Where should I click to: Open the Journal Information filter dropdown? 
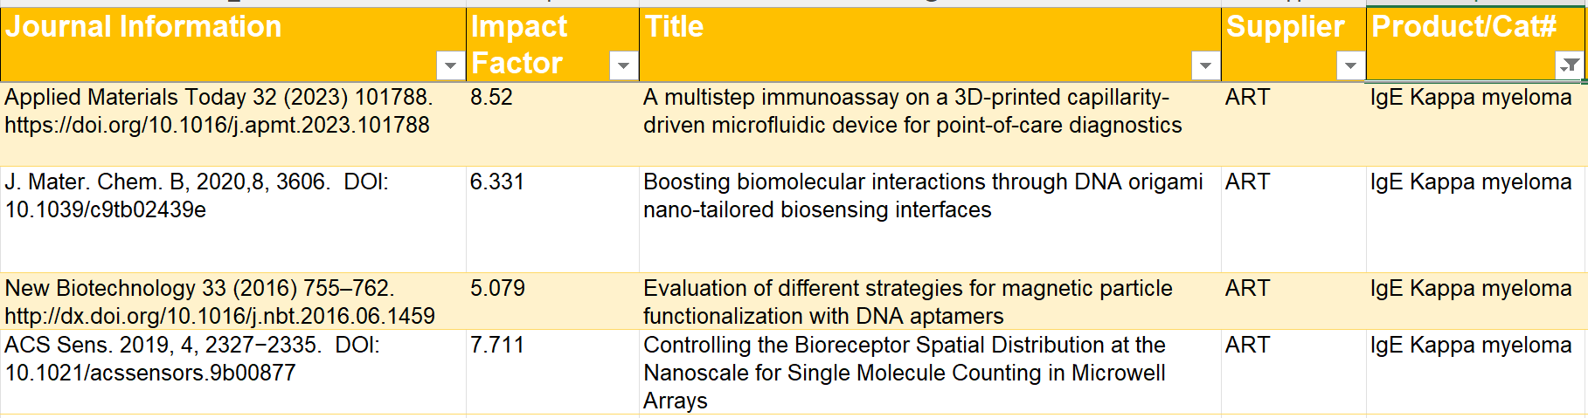tap(450, 65)
